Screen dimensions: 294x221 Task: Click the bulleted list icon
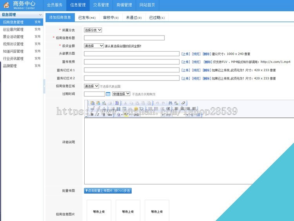point(156,109)
